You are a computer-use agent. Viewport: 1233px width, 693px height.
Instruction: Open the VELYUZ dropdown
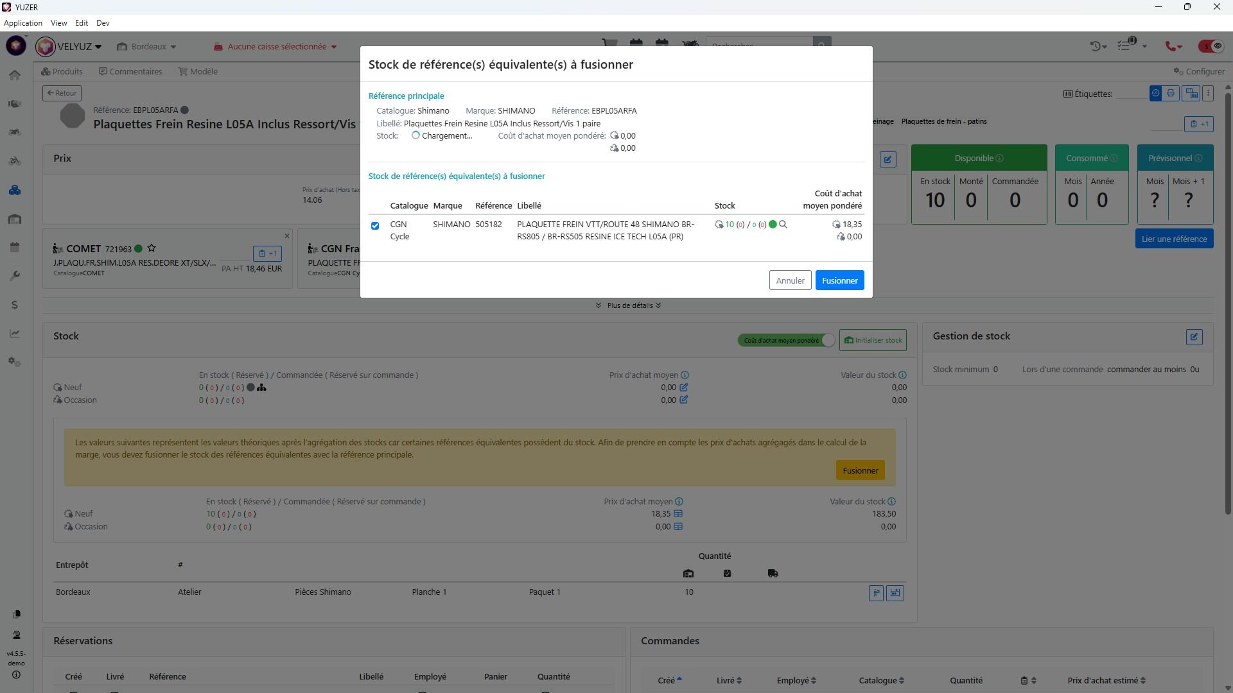(x=78, y=46)
